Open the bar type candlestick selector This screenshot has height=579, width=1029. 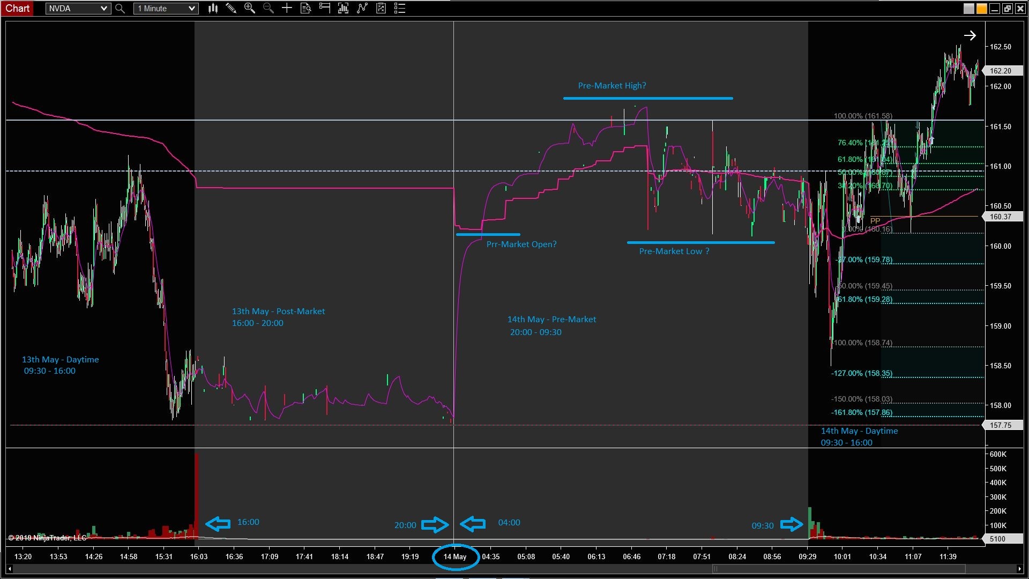point(213,8)
